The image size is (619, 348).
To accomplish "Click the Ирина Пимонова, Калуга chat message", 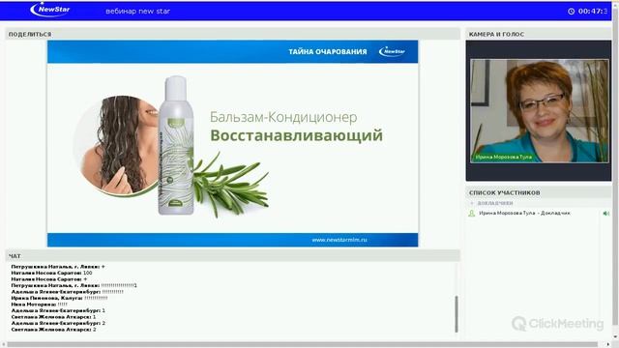I will [x=60, y=298].
